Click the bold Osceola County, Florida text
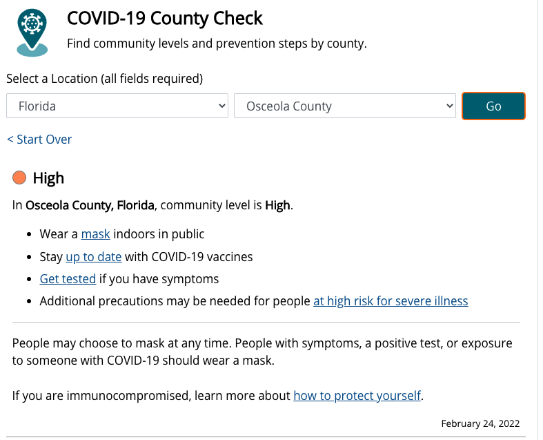Viewport: 543px width, 440px height. 90,205
